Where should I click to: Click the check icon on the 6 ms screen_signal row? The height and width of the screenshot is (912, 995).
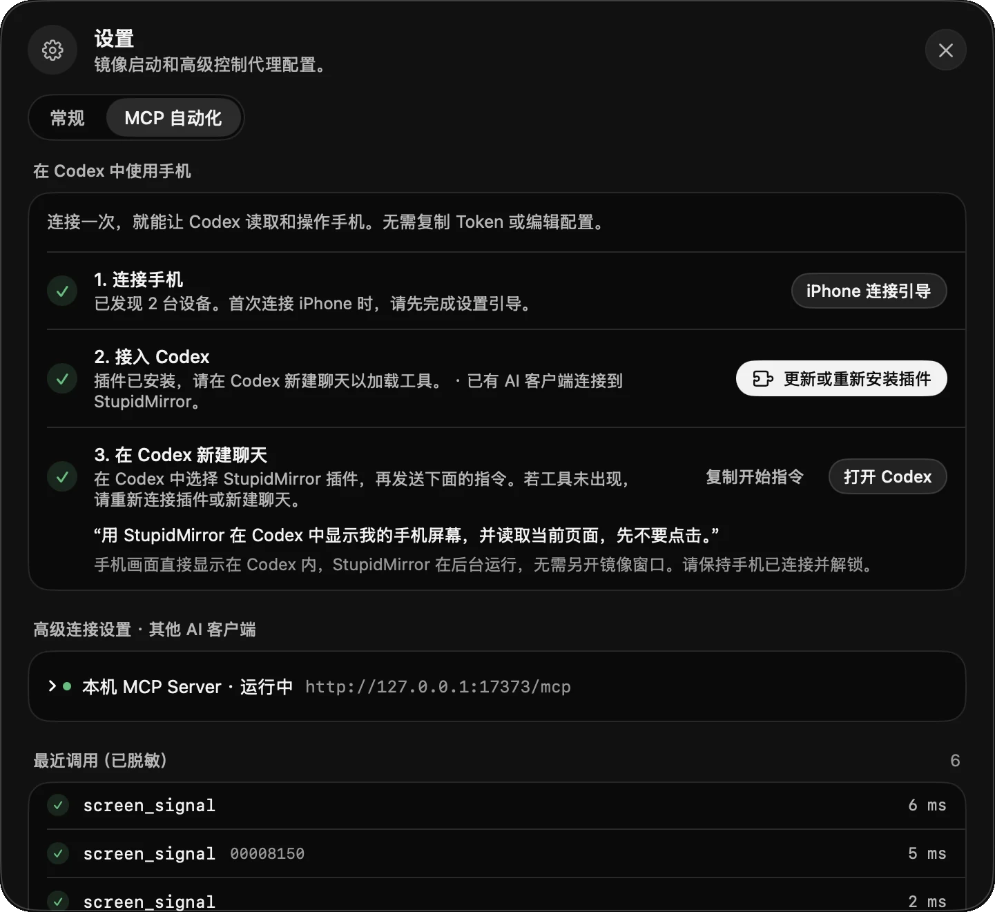pyautogui.click(x=58, y=805)
